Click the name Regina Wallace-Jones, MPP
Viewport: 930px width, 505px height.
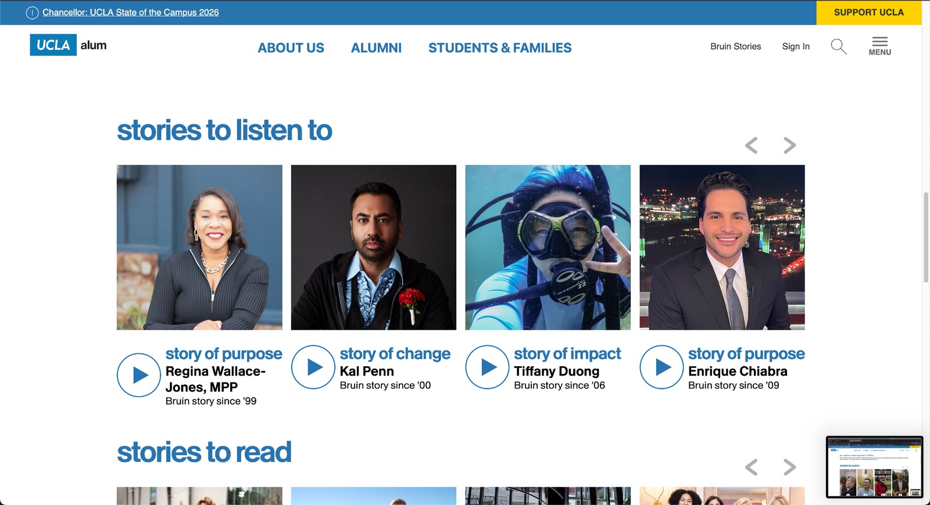click(x=216, y=379)
